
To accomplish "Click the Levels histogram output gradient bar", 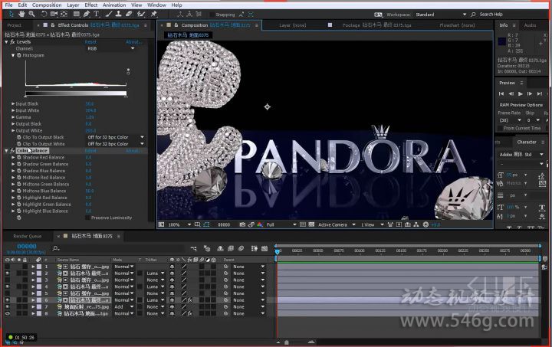I will (x=76, y=93).
